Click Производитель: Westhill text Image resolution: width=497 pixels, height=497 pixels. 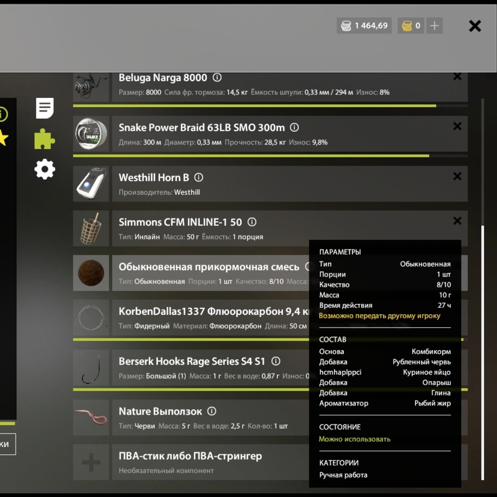(x=159, y=192)
